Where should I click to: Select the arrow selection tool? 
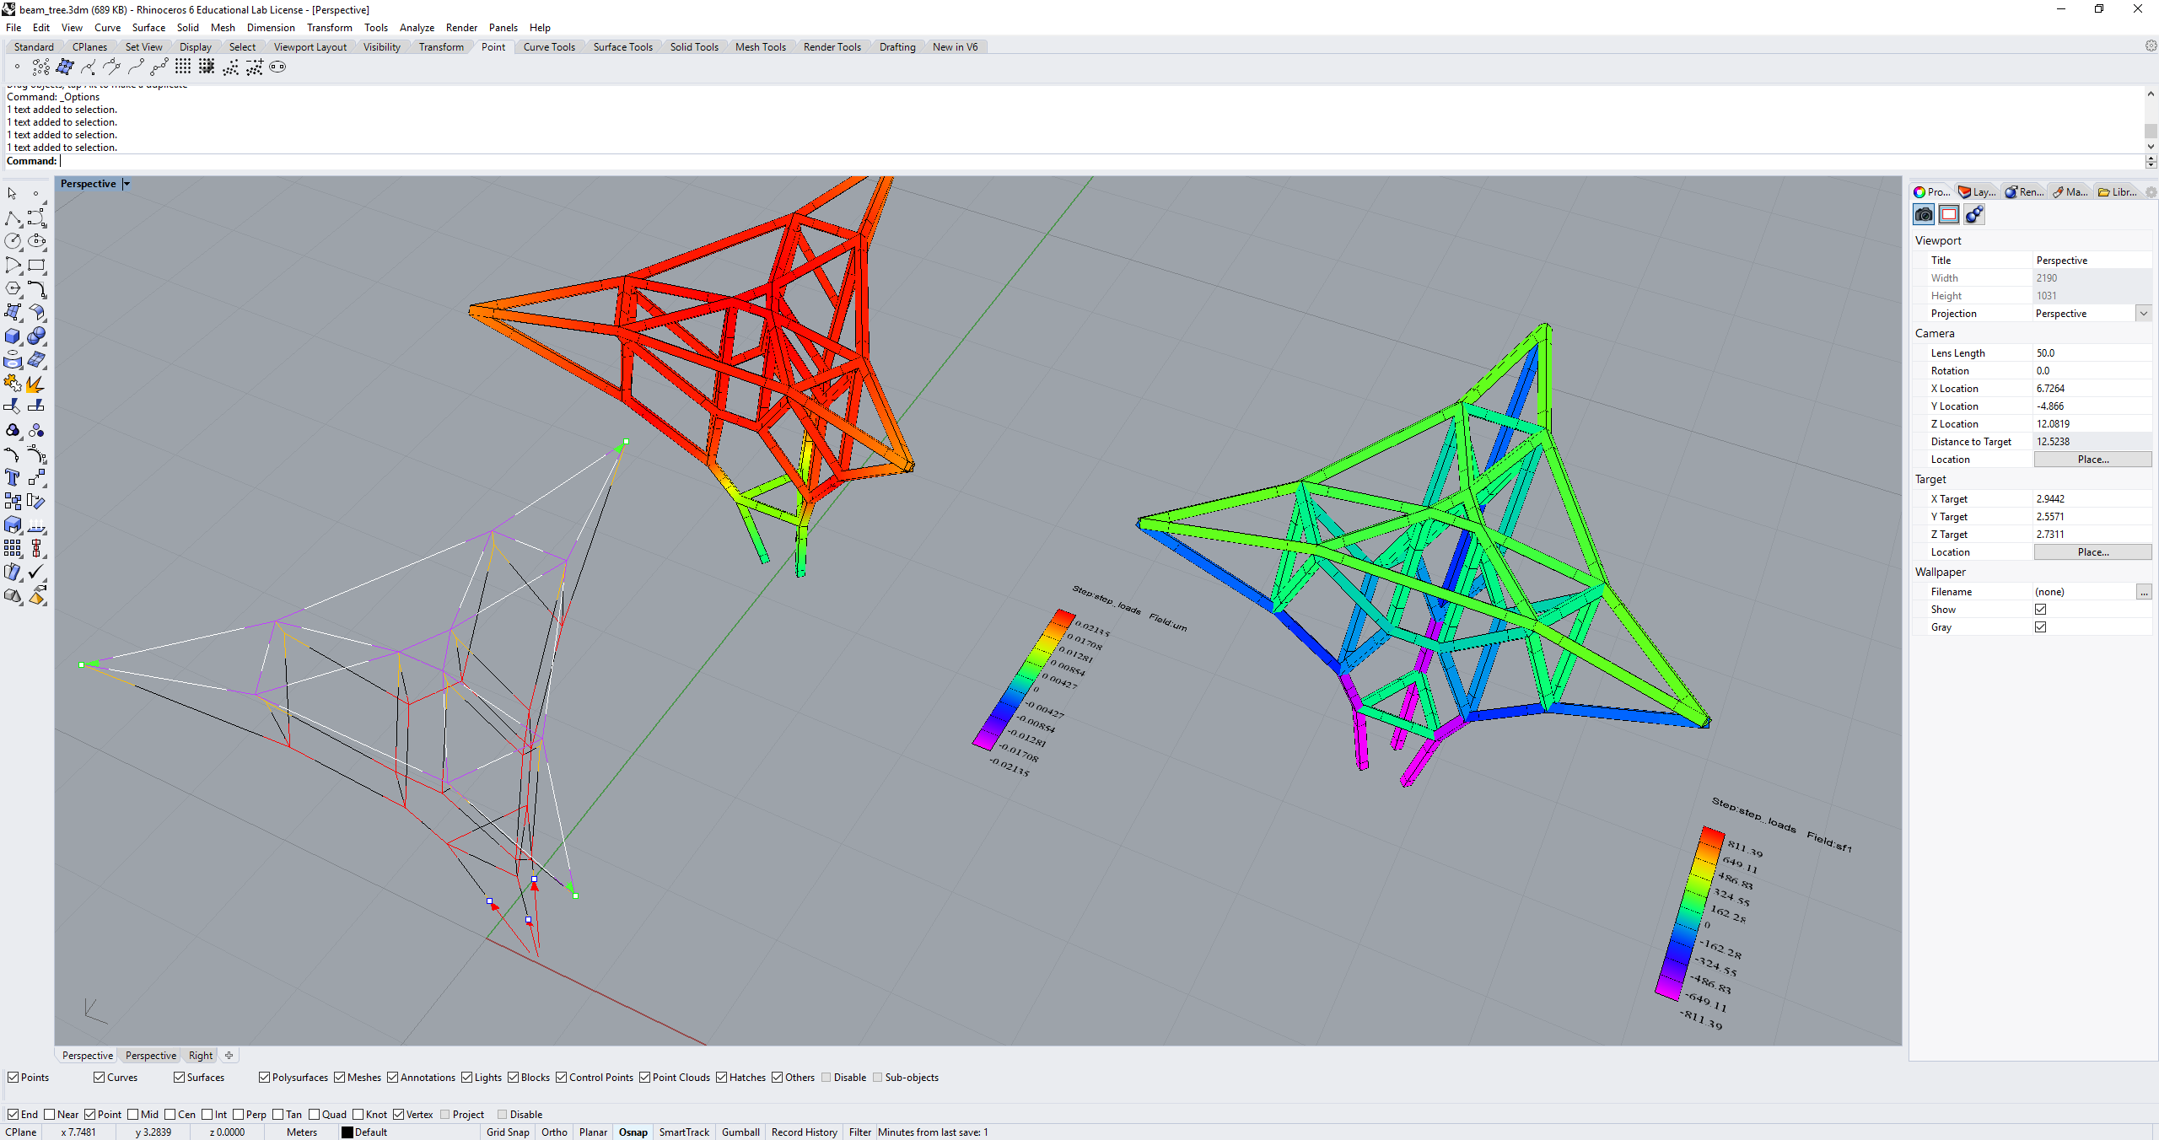12,193
